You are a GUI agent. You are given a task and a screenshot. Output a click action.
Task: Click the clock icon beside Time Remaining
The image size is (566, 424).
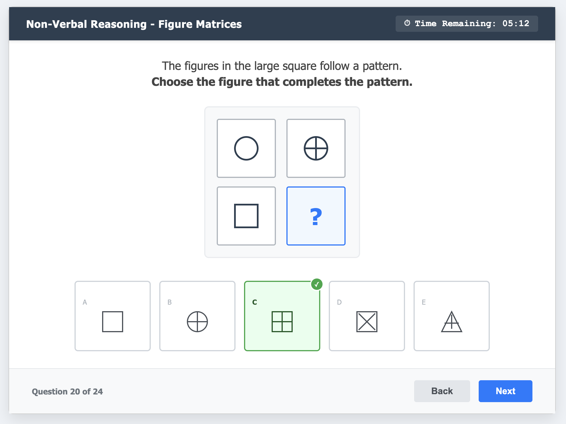point(407,23)
